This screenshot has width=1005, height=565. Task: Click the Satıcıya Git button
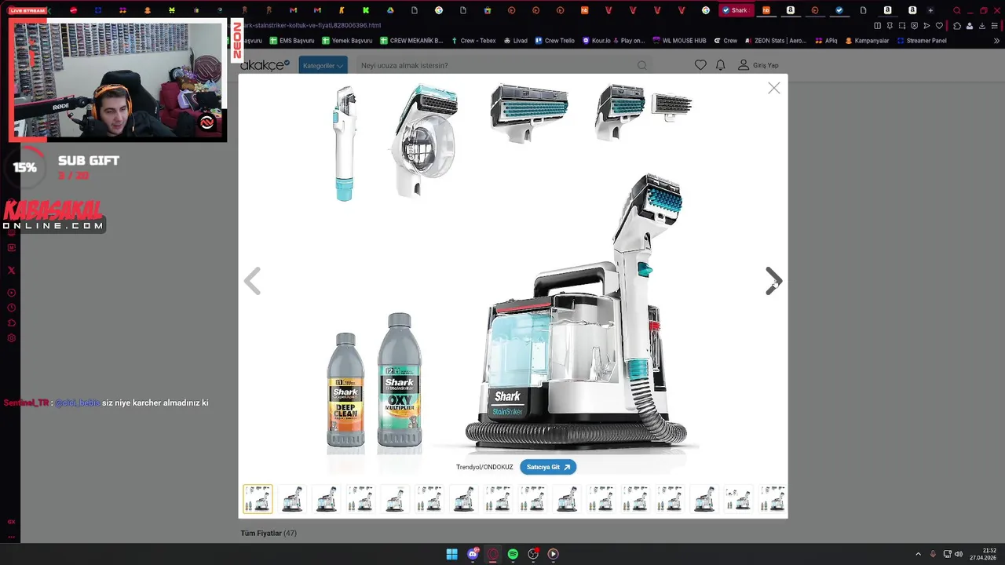pyautogui.click(x=548, y=467)
